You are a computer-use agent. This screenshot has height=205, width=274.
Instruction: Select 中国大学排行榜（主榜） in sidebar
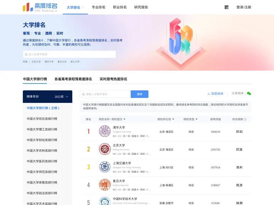43,108
